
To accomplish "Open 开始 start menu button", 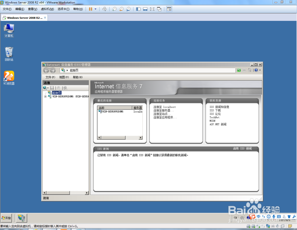I will (6, 218).
